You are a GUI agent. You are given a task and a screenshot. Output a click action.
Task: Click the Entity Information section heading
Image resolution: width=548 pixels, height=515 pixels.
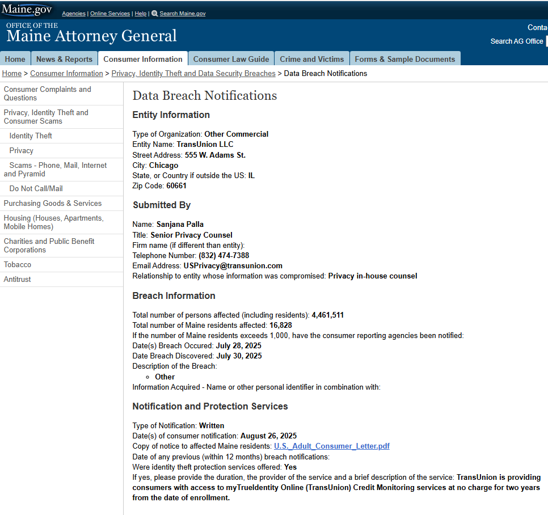[171, 115]
